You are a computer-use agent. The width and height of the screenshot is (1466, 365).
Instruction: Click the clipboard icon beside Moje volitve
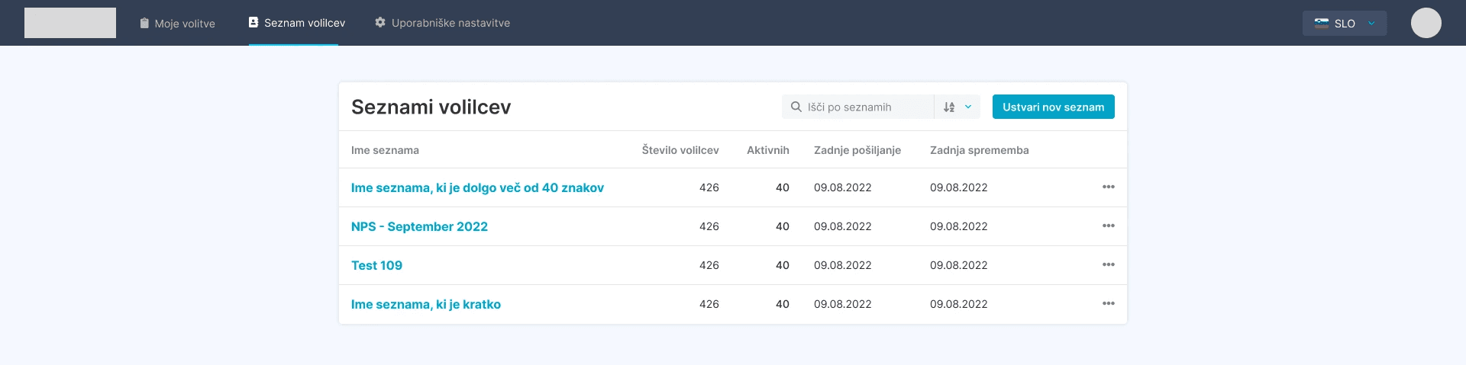(144, 24)
